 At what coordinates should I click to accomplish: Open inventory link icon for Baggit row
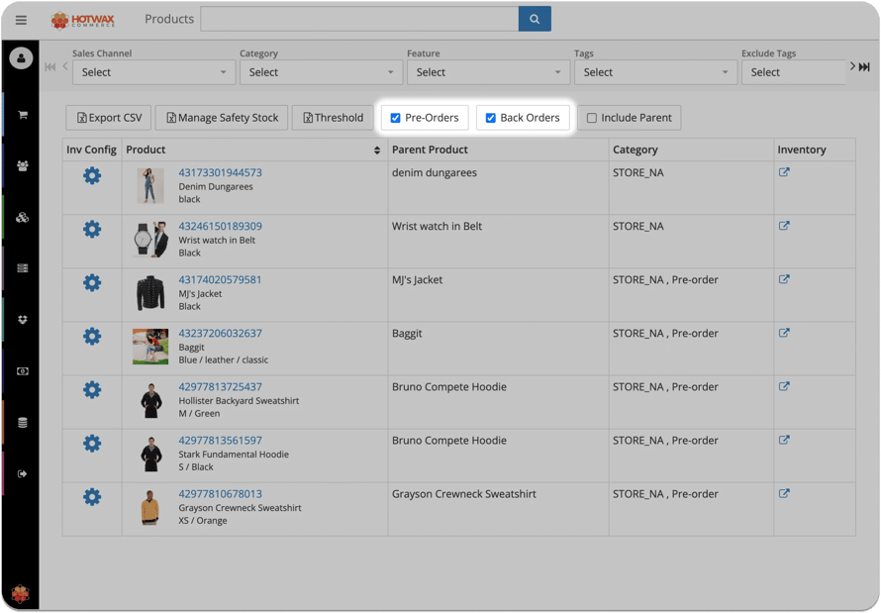(784, 333)
